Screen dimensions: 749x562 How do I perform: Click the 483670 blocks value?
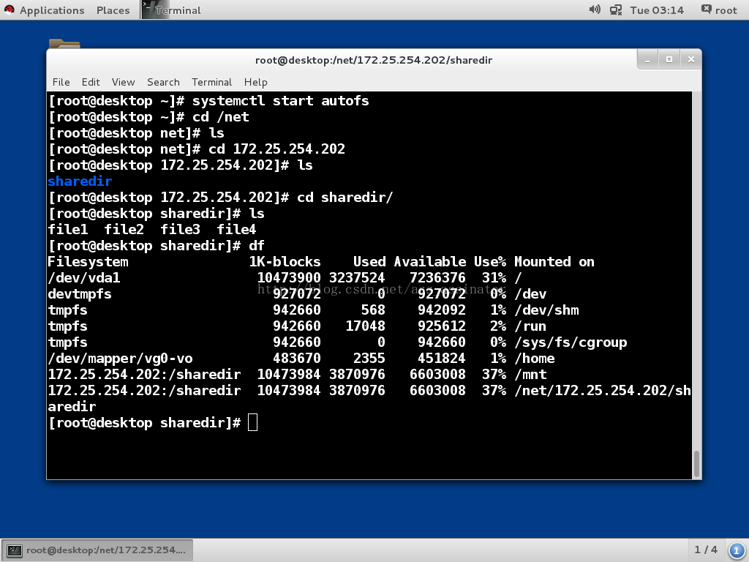point(297,359)
